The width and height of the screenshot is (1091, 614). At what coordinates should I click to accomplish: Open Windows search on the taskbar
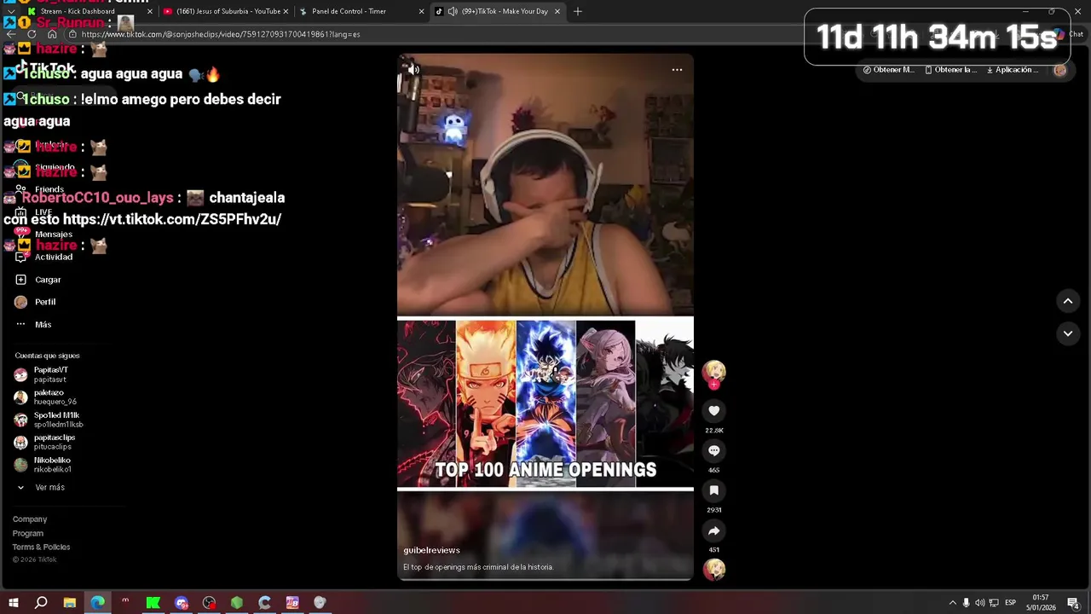(x=41, y=603)
